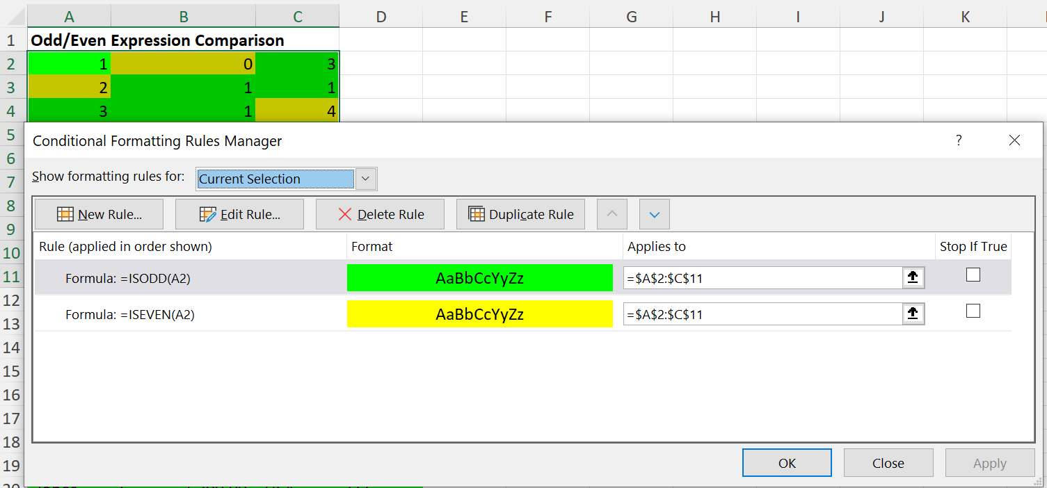Move rule up with arrow button
The image size is (1047, 488).
coord(612,214)
